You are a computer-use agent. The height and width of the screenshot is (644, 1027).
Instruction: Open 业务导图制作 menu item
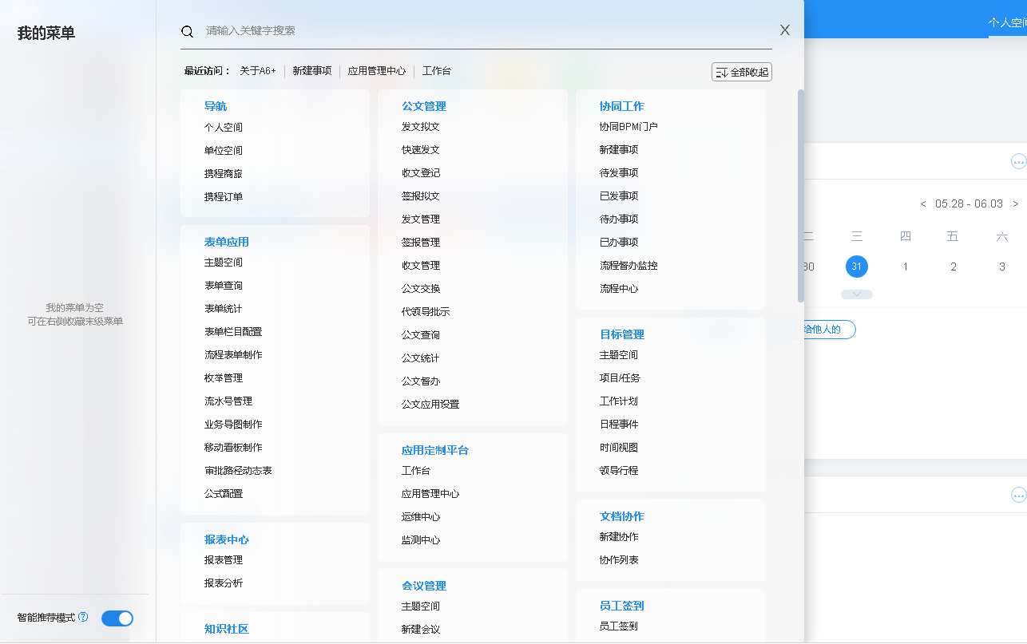tap(233, 425)
